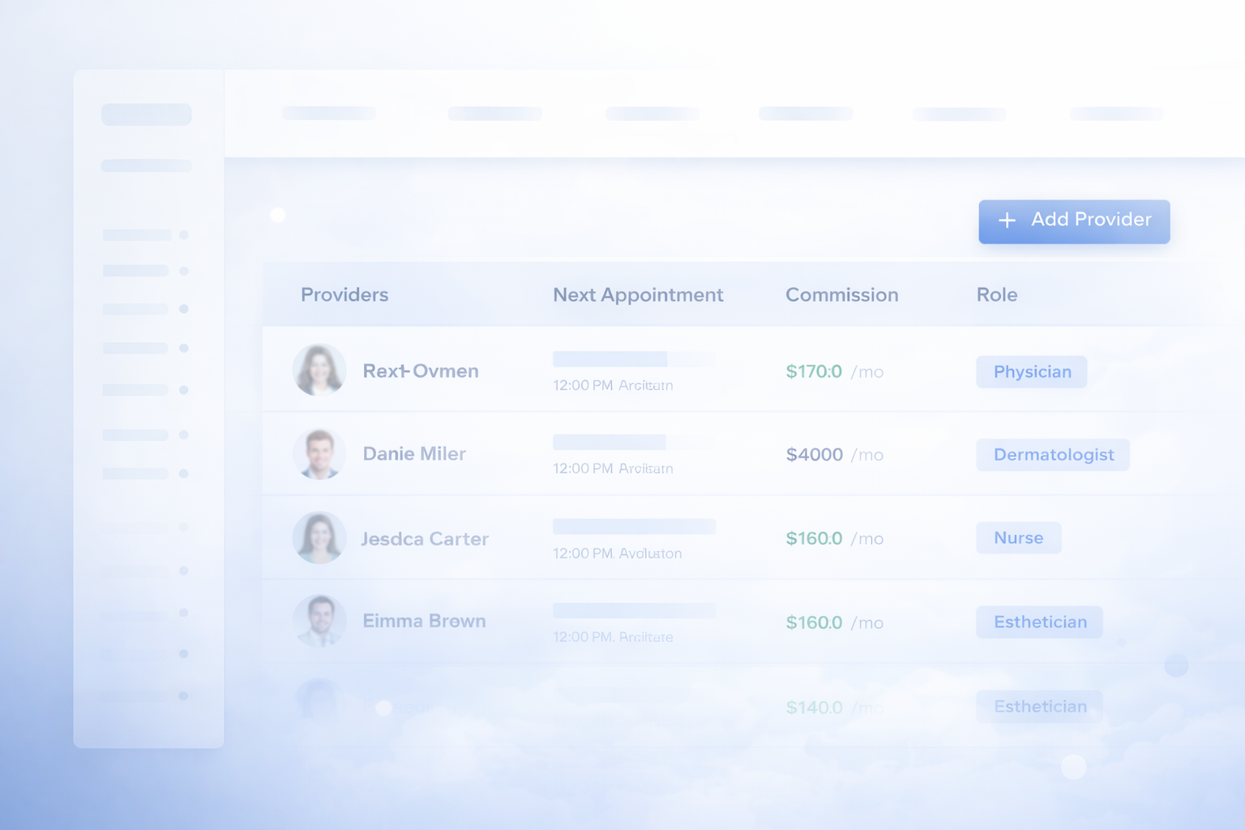Click the plus icon on Add Provider
The height and width of the screenshot is (830, 1245).
click(x=1008, y=220)
